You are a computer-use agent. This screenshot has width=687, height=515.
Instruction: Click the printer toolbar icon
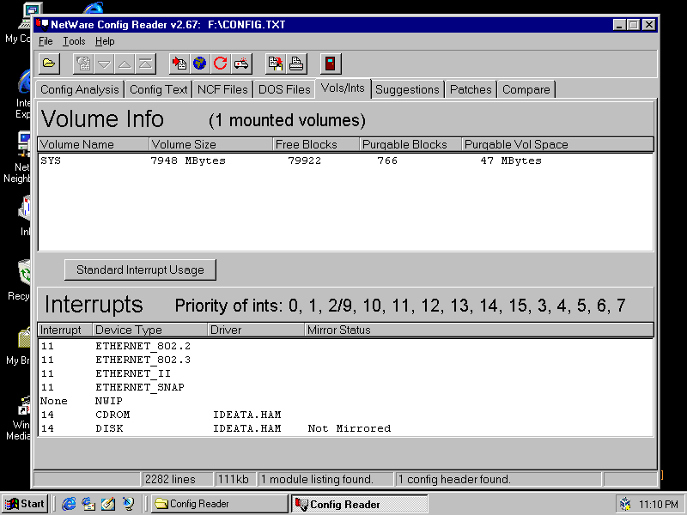pos(296,64)
